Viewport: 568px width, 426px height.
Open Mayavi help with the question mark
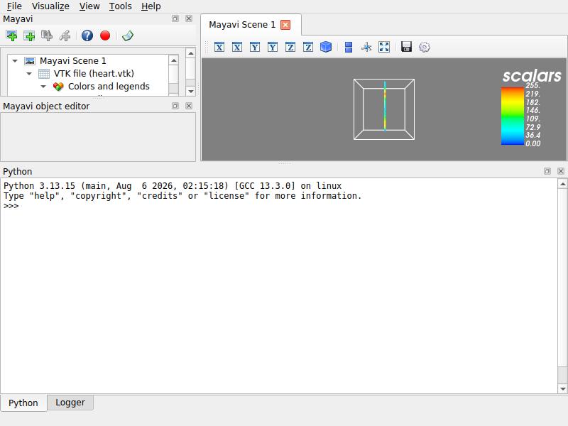point(87,35)
